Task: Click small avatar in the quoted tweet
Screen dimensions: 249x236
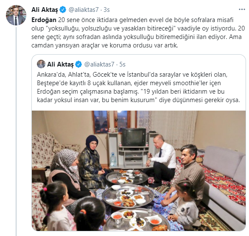Action: pyautogui.click(x=41, y=64)
